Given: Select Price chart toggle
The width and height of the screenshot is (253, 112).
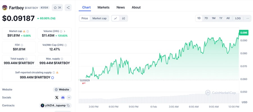Looking at the screenshot, I should pyautogui.click(x=85, y=18).
